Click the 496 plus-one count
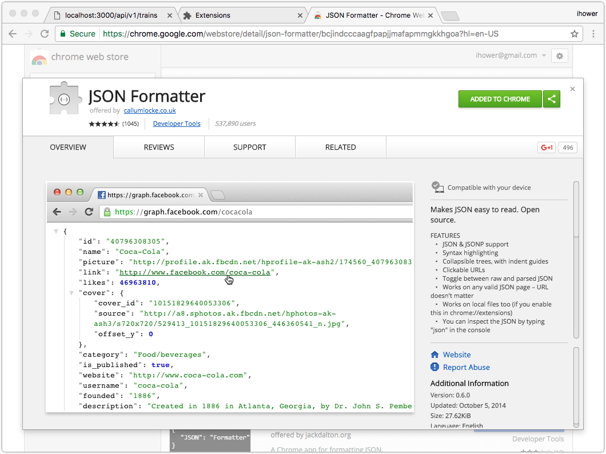 click(568, 148)
